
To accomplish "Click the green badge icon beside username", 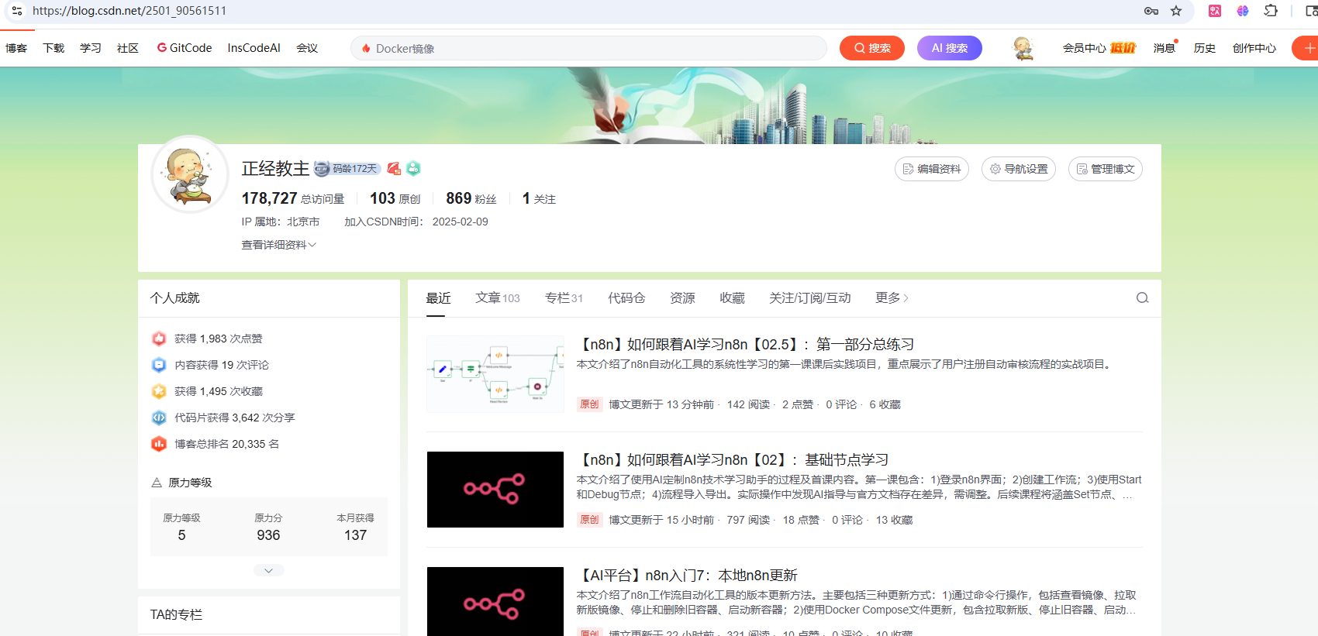I will [413, 168].
